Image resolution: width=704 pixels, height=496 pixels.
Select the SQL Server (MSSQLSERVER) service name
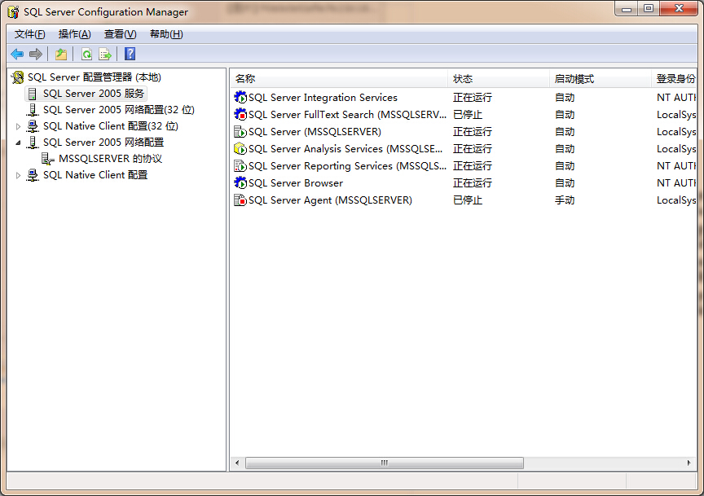click(315, 131)
